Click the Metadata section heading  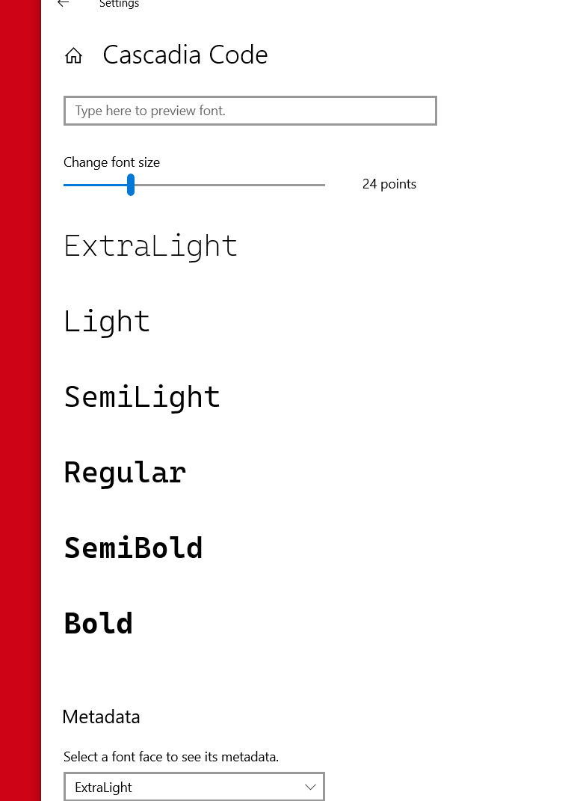coord(101,716)
